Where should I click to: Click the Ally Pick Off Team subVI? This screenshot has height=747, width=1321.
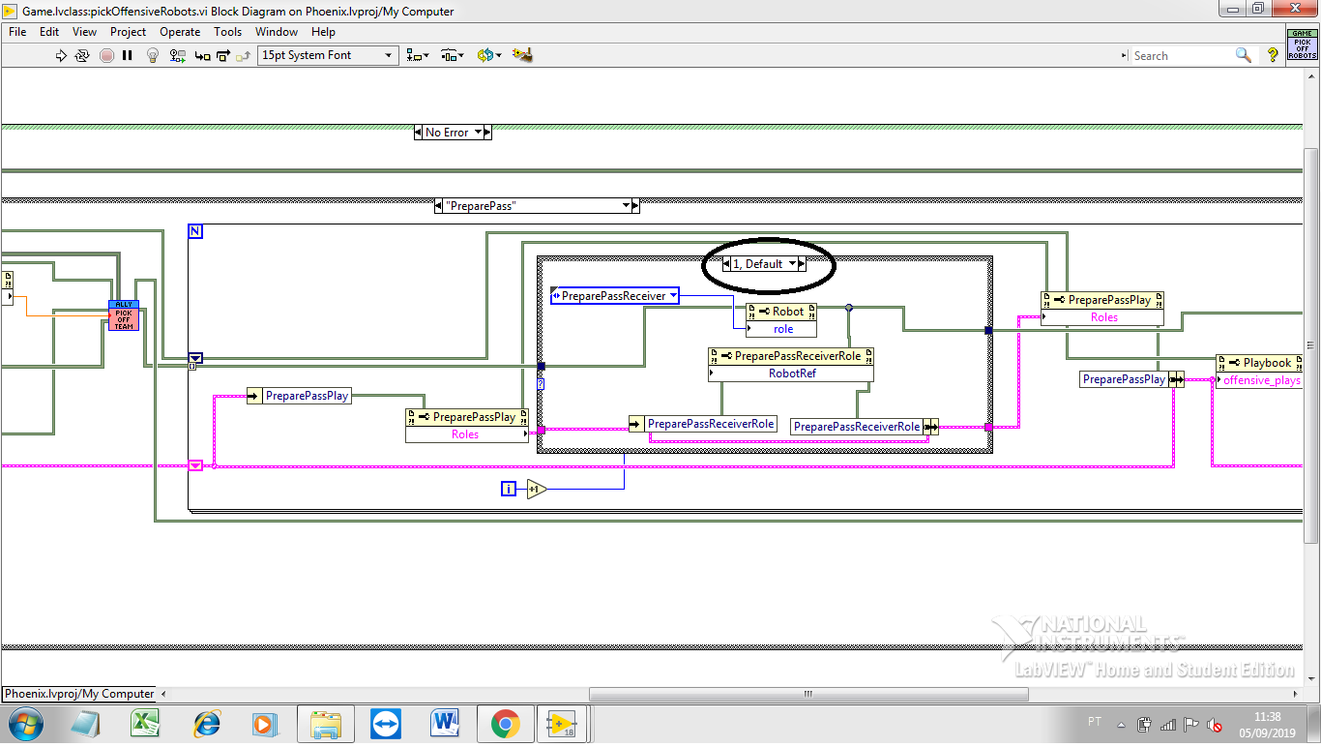124,315
